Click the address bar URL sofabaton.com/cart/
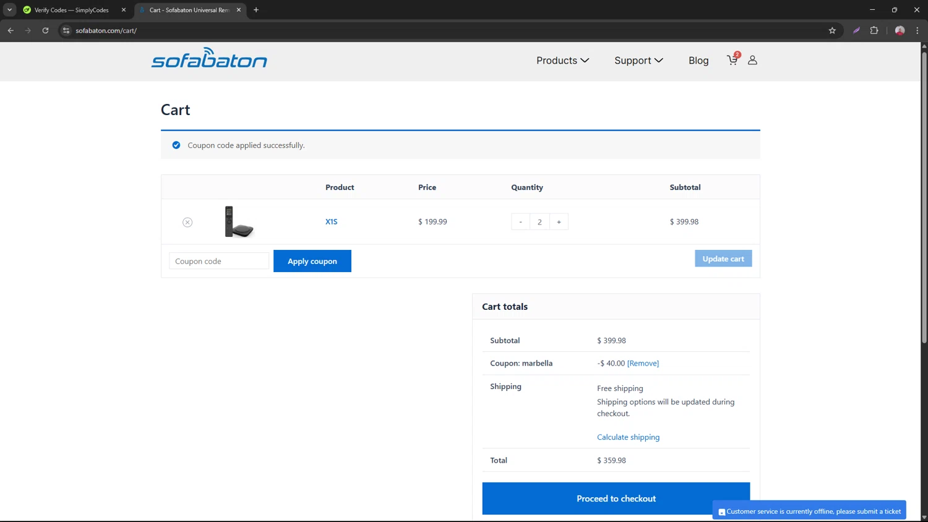 click(106, 30)
